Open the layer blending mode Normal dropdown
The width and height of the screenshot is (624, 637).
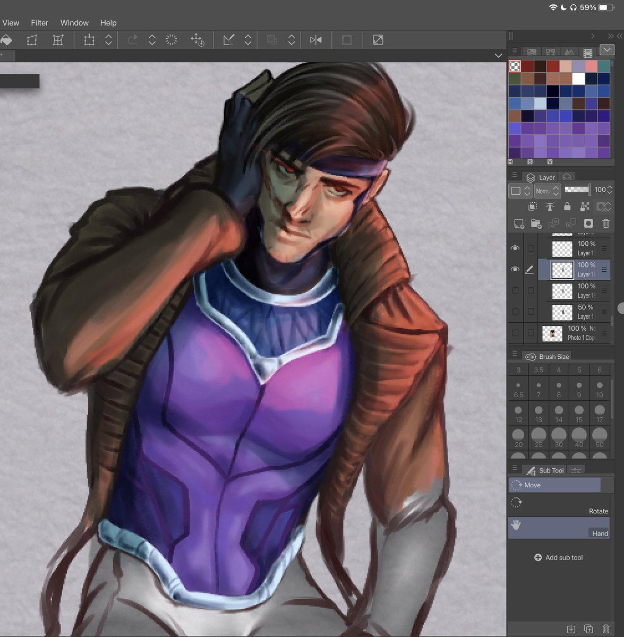547,191
